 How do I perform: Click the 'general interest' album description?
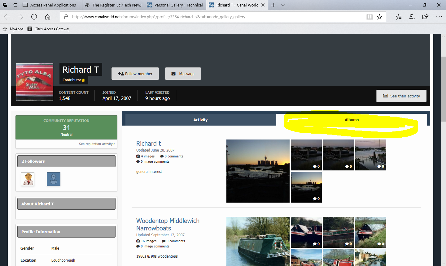149,172
